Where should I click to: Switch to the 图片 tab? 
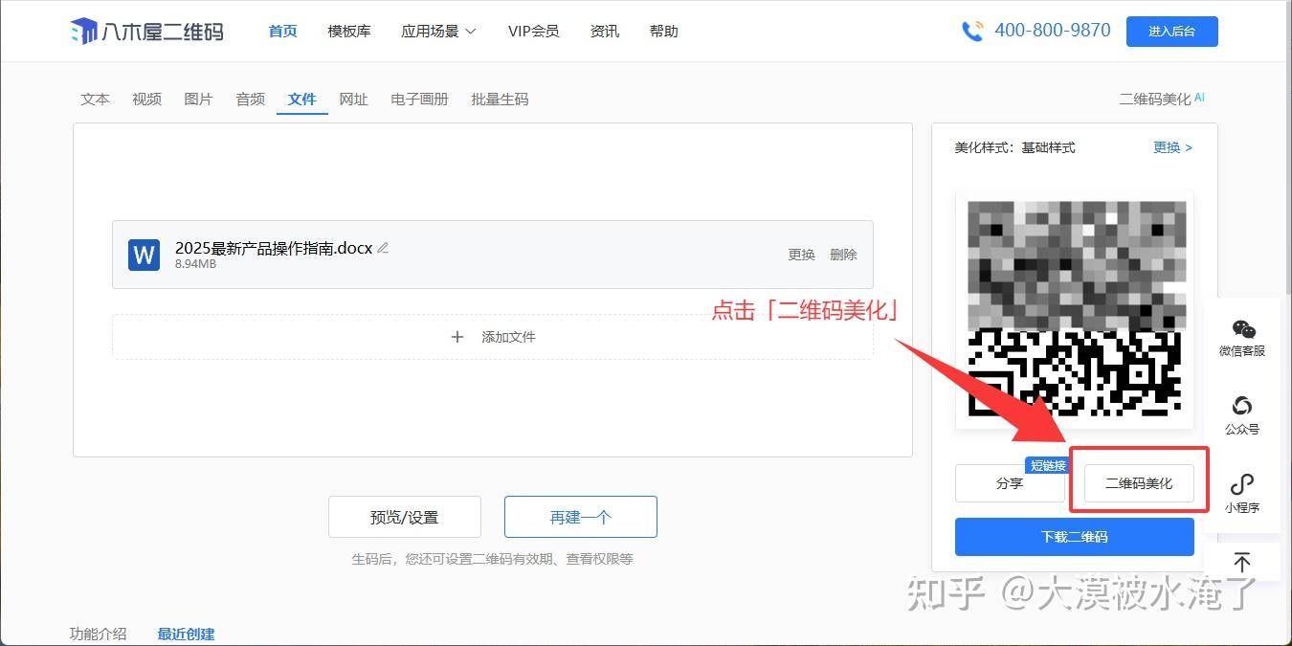(199, 100)
